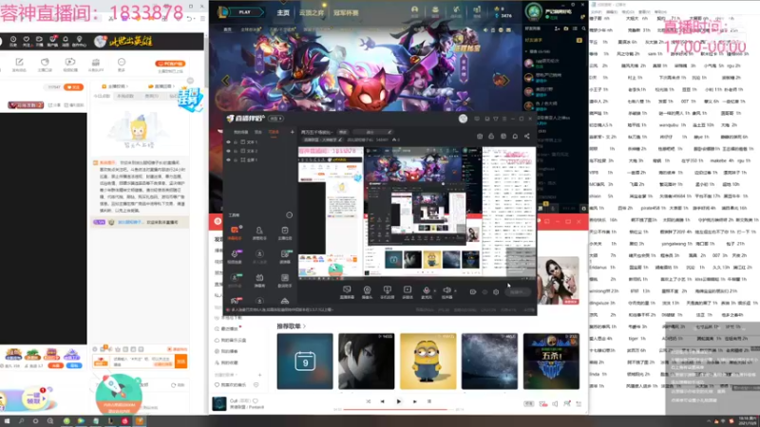Hide the 文本1 source with its eye icon
The width and height of the screenshot is (760, 427).
228,142
